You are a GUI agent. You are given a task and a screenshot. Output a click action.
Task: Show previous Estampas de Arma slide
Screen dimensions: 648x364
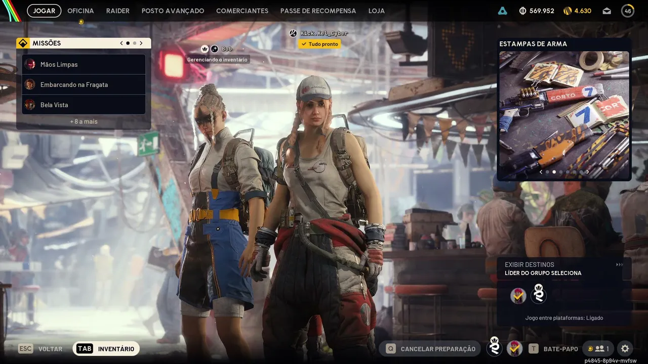(x=541, y=172)
